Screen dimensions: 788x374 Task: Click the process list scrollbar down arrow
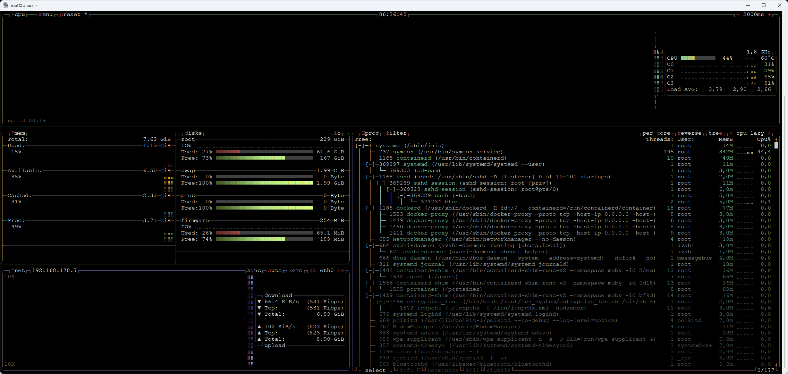(x=776, y=365)
